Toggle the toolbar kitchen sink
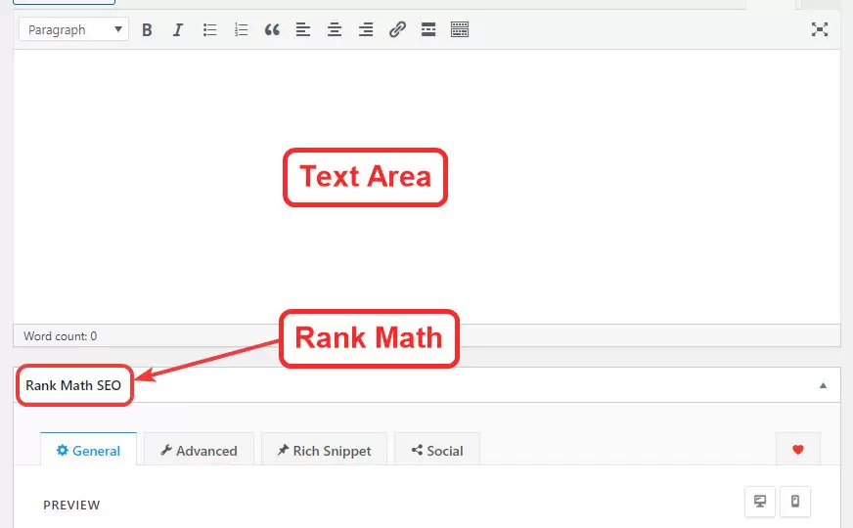Viewport: 853px width, 528px height. click(x=460, y=29)
